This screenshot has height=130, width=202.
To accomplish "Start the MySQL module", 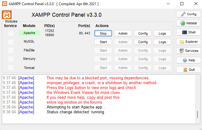I will [103, 42].
